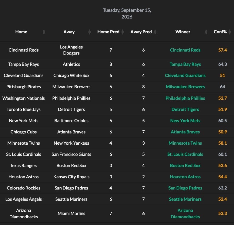The image size is (234, 225).
Task: Click the Home column header
Action: [x=21, y=32]
